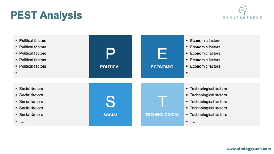Select the large P letter tile
Viewport: 274px width, 154px height.
pos(111,54)
